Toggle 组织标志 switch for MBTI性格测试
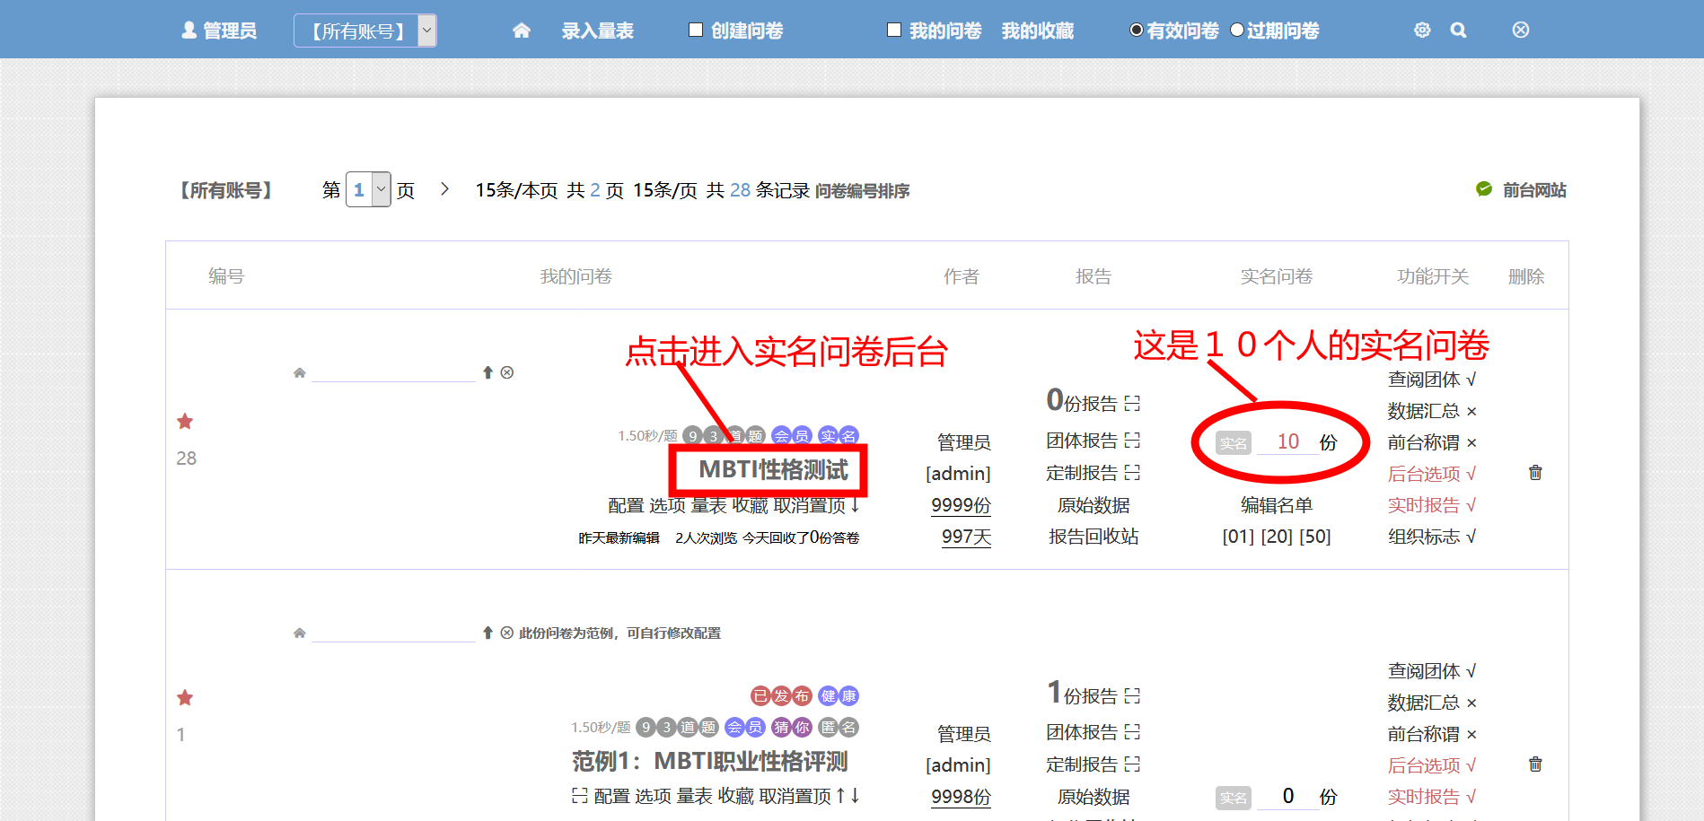This screenshot has height=821, width=1704. pyautogui.click(x=1432, y=537)
